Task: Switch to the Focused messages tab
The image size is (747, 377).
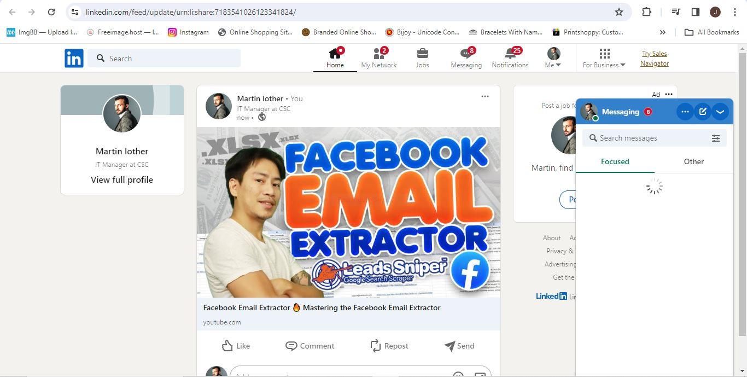Action: point(615,161)
